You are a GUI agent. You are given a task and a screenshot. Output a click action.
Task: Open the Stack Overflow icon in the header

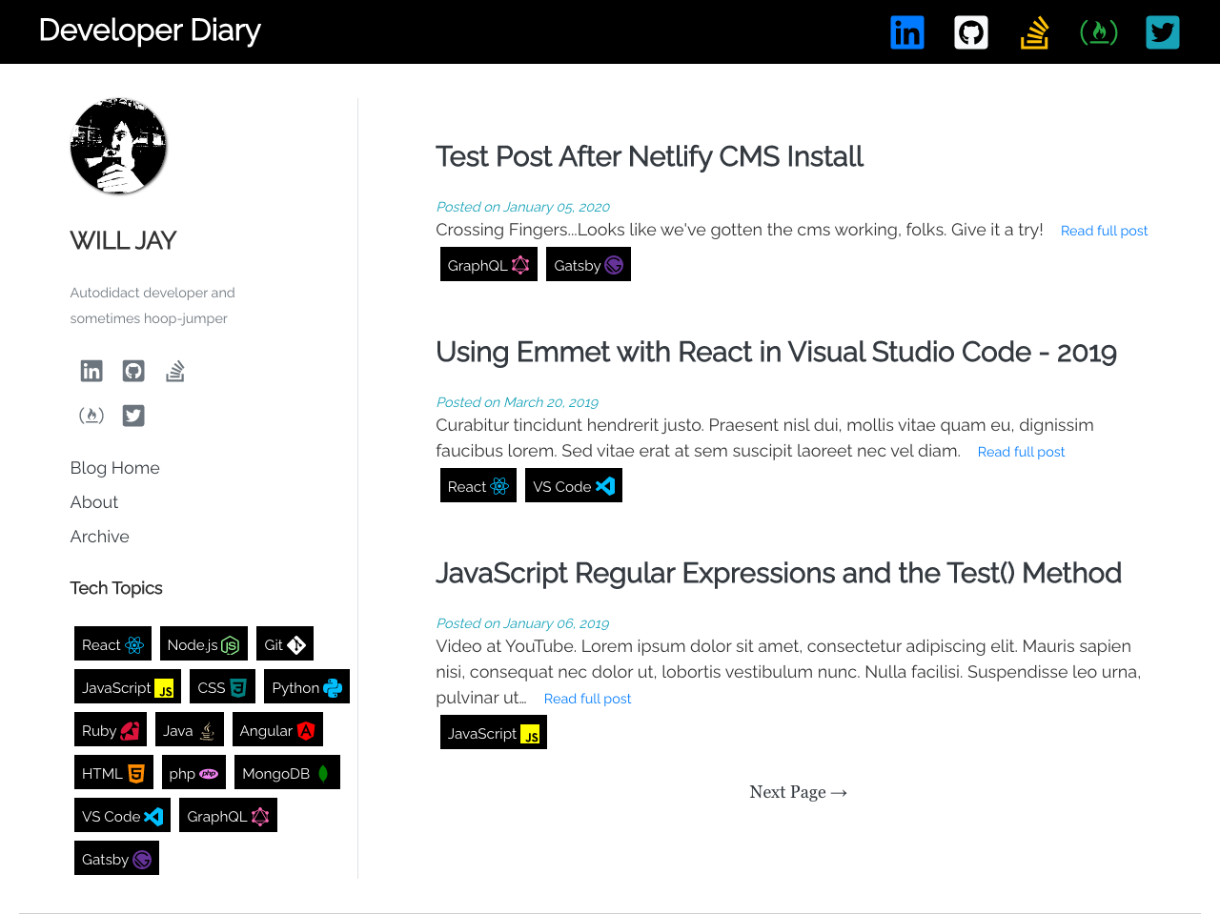[x=1034, y=31]
